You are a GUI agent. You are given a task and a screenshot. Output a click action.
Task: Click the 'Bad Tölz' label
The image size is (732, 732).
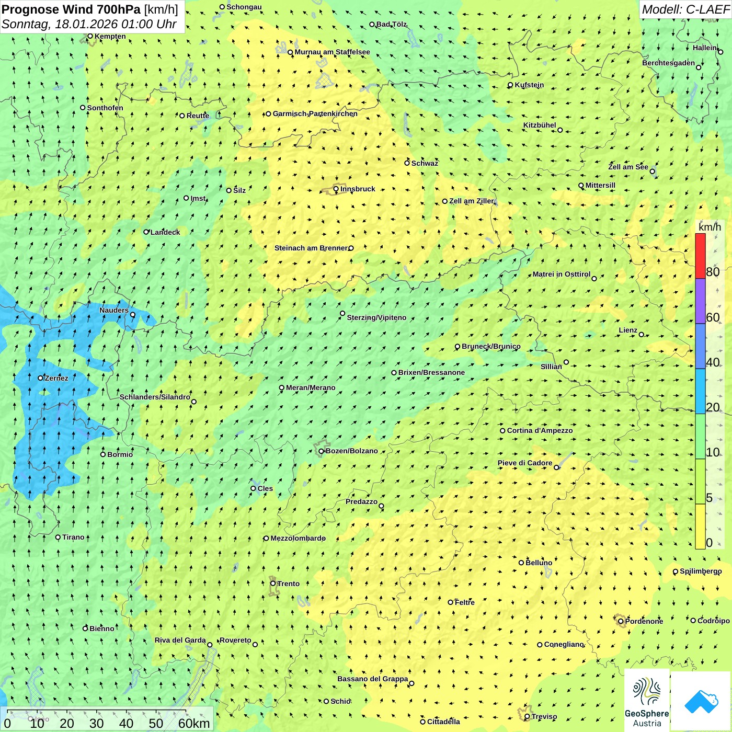tap(392, 24)
